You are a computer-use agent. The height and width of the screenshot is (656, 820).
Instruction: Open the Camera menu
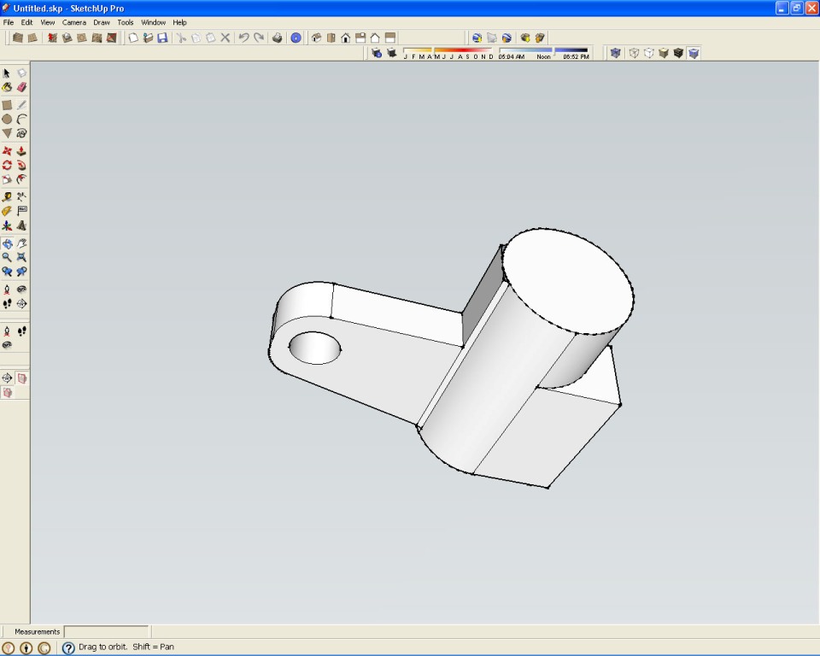[72, 22]
